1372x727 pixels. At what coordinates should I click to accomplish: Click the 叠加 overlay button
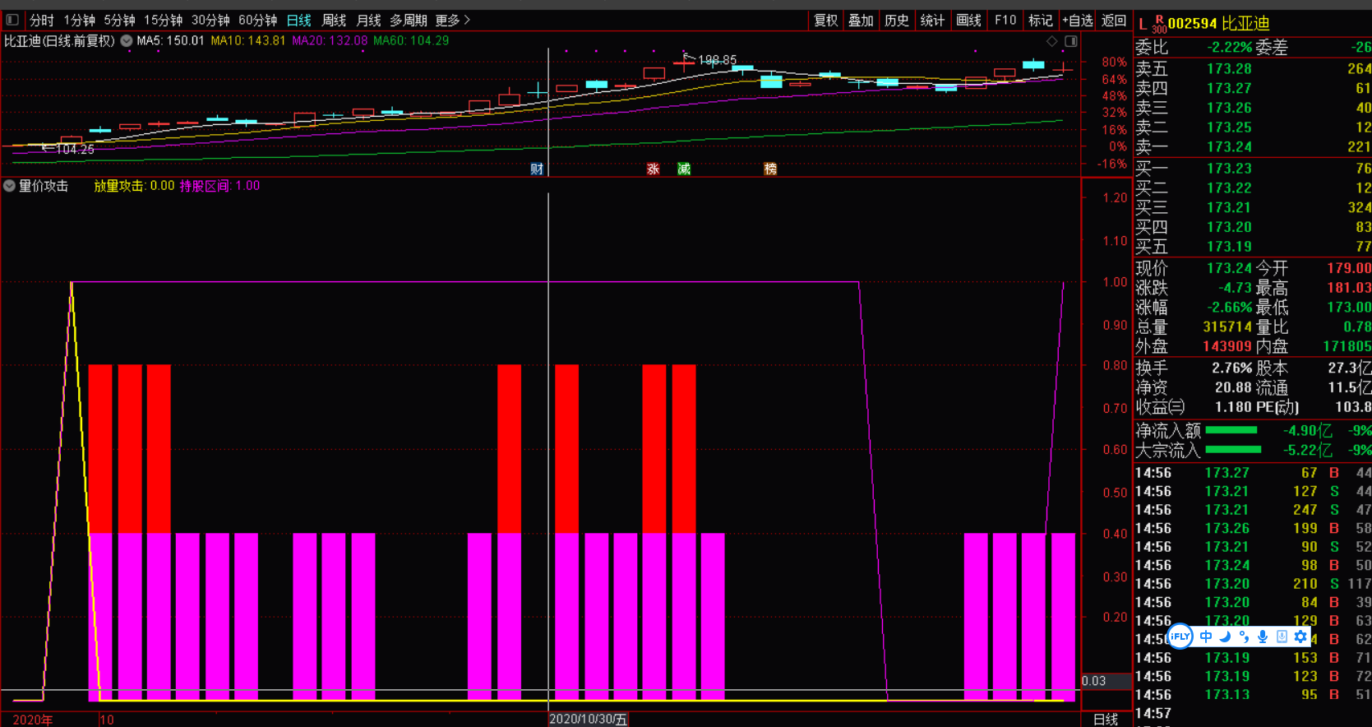pyautogui.click(x=861, y=21)
